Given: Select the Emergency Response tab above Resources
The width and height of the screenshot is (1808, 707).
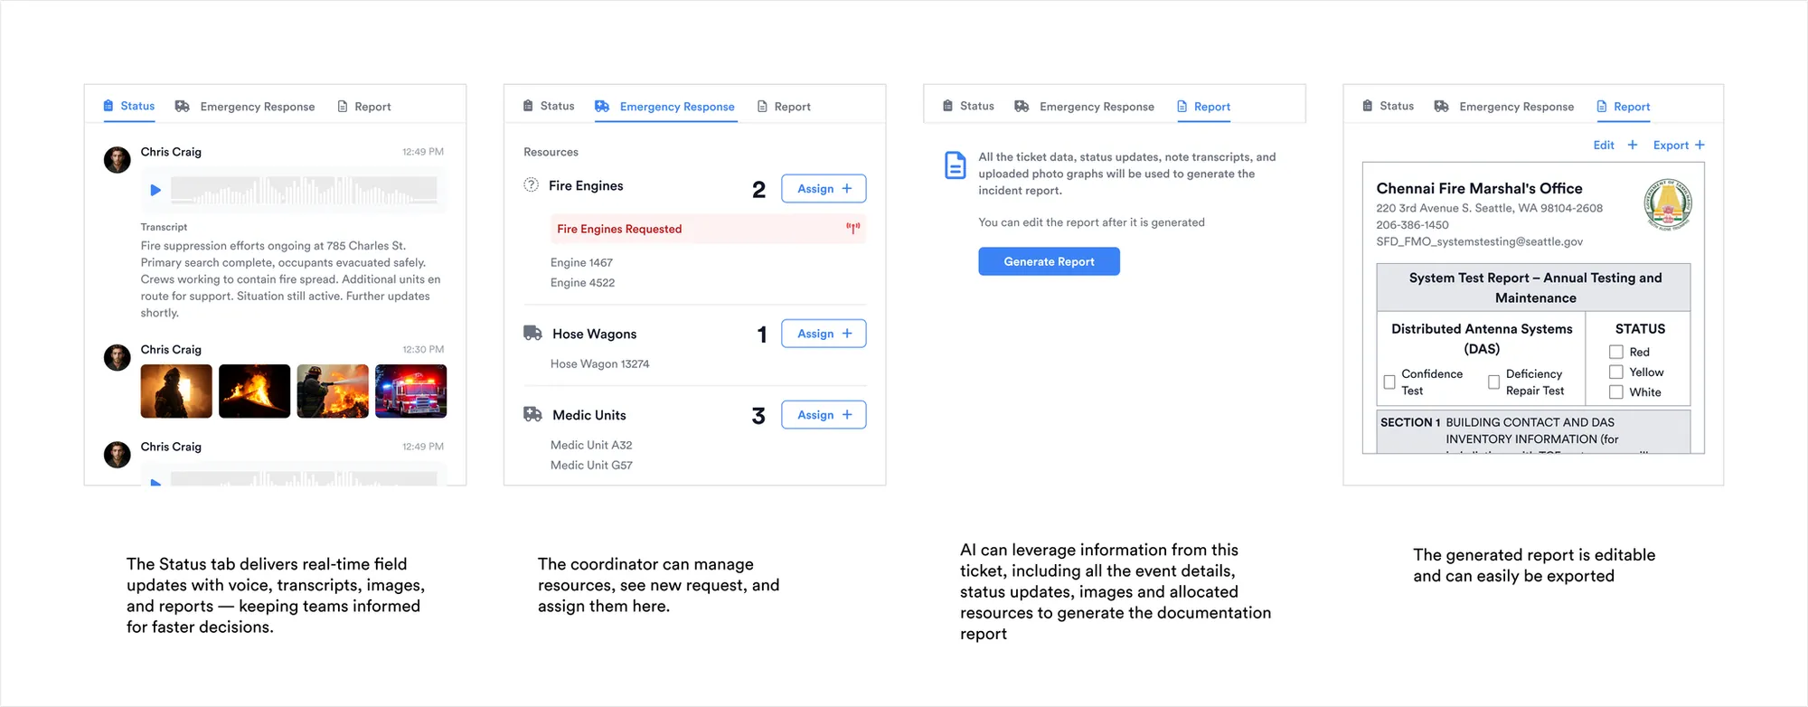Looking at the screenshot, I should click(664, 107).
